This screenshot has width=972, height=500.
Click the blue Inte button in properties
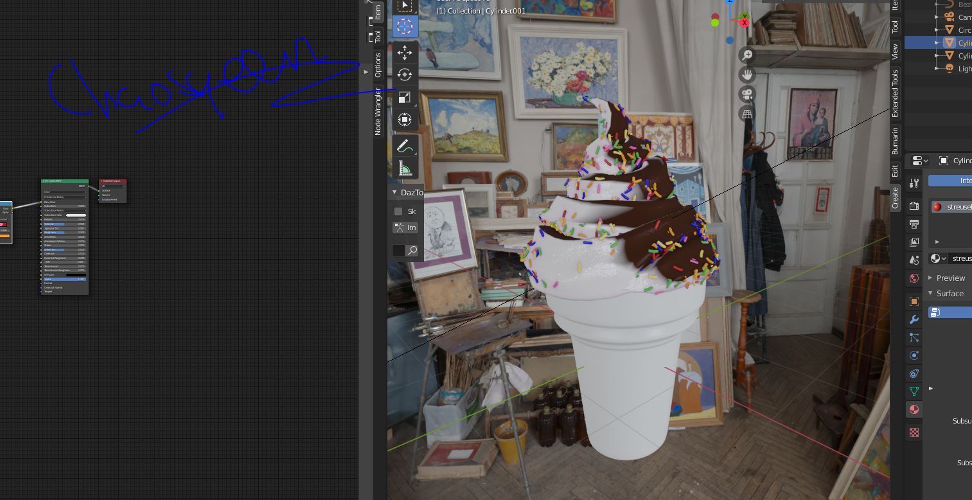[950, 181]
